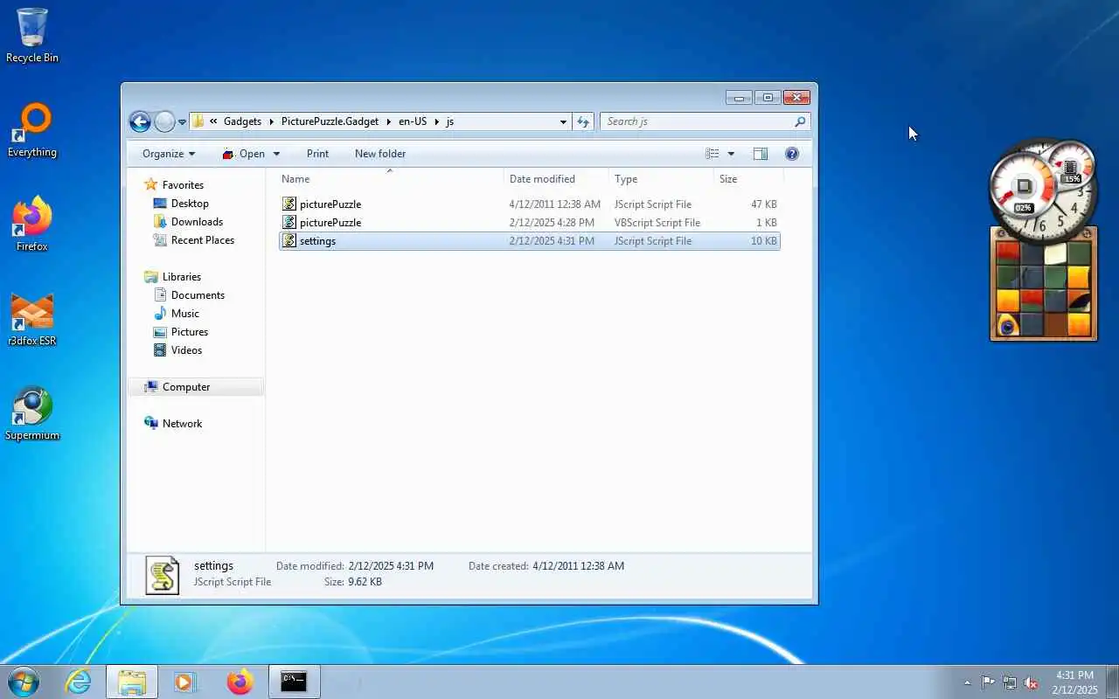This screenshot has height=699, width=1119.
Task: Select Computer in the navigation pane
Action: pyautogui.click(x=186, y=386)
